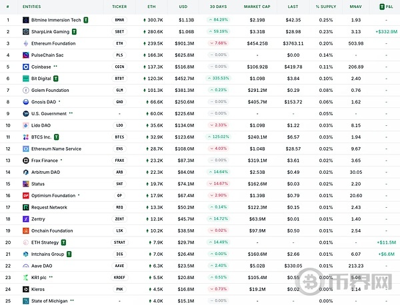Click the KROEF ticker pill
Screen dimensions: 400x305
point(119,278)
